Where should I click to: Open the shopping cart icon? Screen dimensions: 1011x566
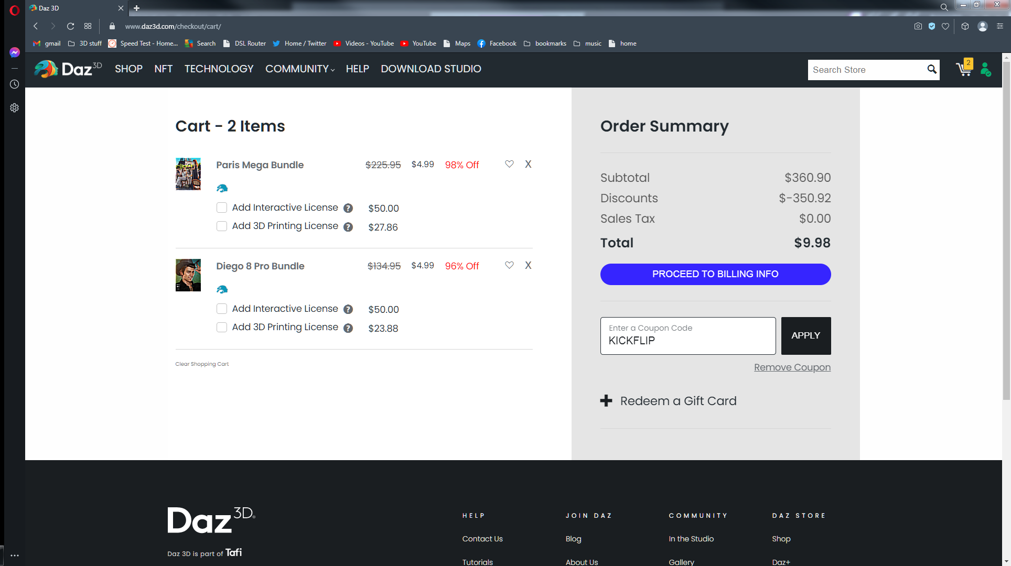[x=964, y=69]
